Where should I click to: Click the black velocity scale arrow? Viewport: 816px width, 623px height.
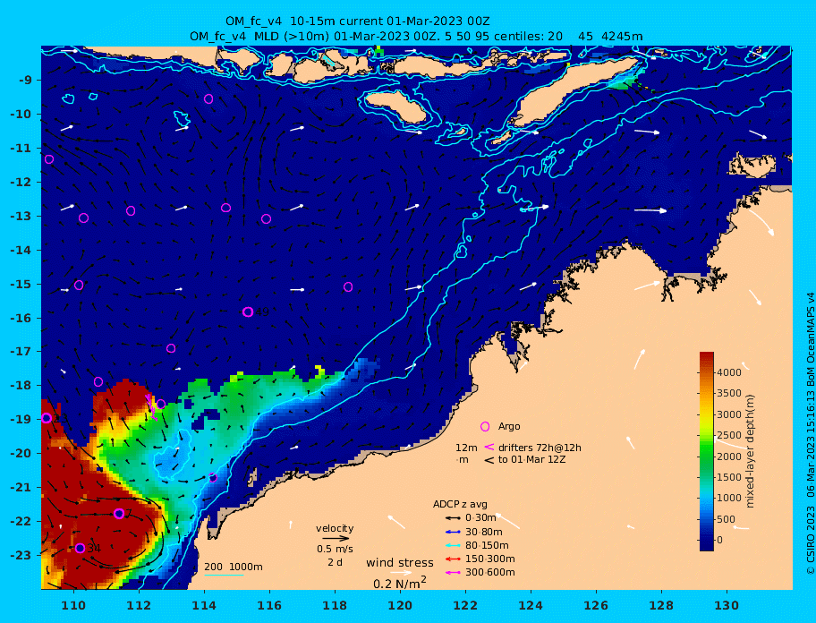(x=336, y=539)
